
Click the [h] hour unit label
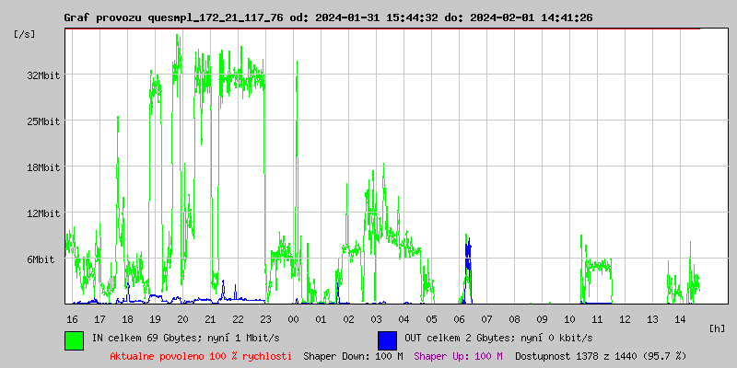tap(717, 328)
